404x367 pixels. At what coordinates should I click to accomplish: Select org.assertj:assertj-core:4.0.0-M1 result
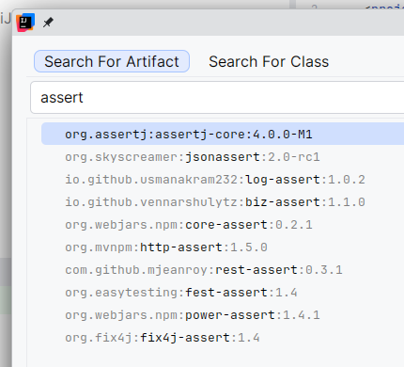click(x=223, y=134)
